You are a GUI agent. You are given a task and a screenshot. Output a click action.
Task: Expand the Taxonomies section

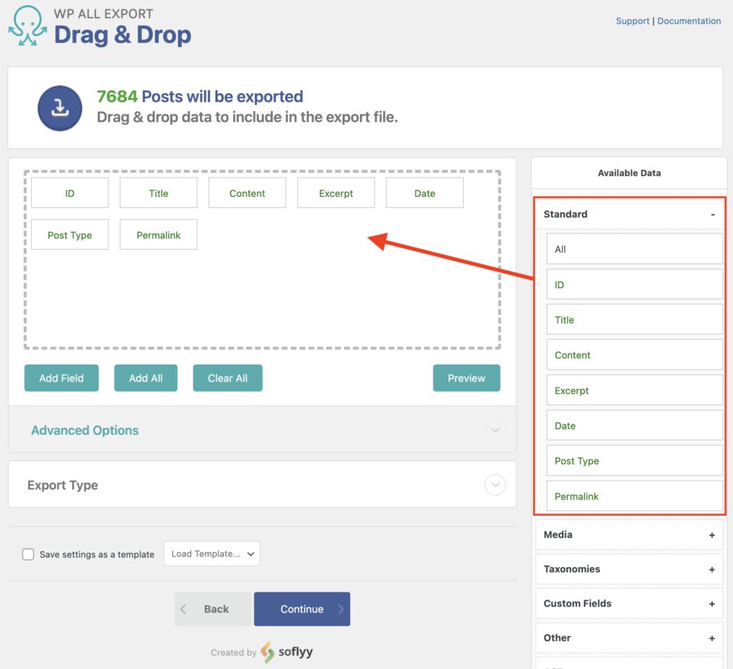pos(713,569)
